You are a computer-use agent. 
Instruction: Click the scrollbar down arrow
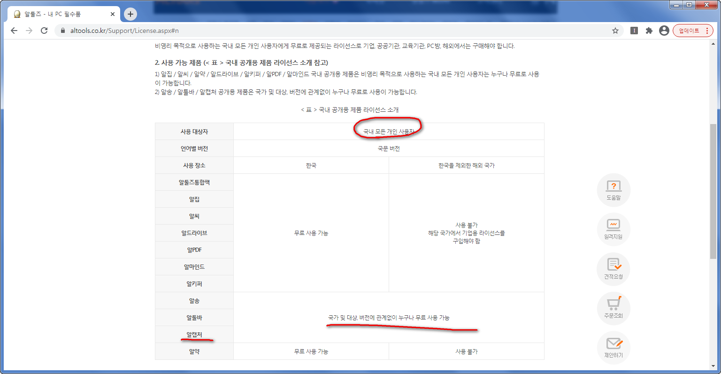[713, 366]
